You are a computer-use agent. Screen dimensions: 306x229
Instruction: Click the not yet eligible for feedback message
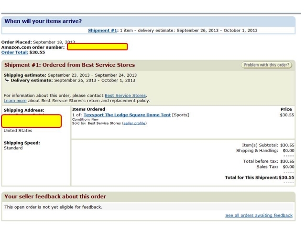pos(53,207)
